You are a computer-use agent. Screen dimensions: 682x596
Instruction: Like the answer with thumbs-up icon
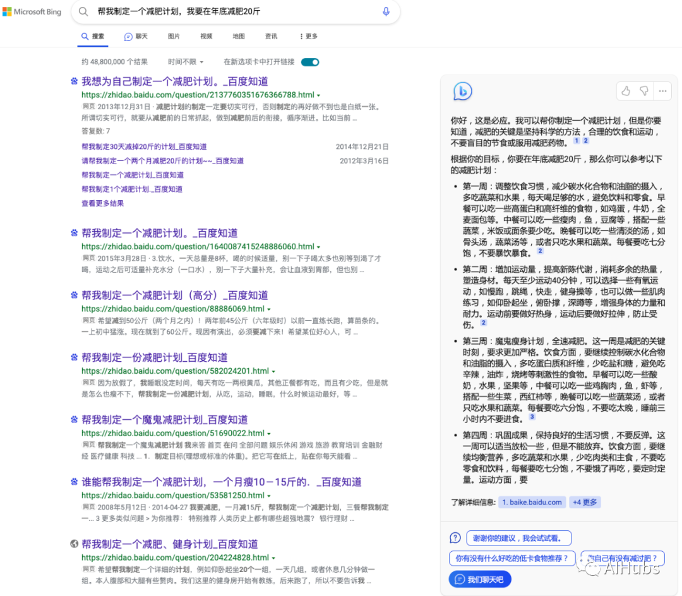[625, 91]
